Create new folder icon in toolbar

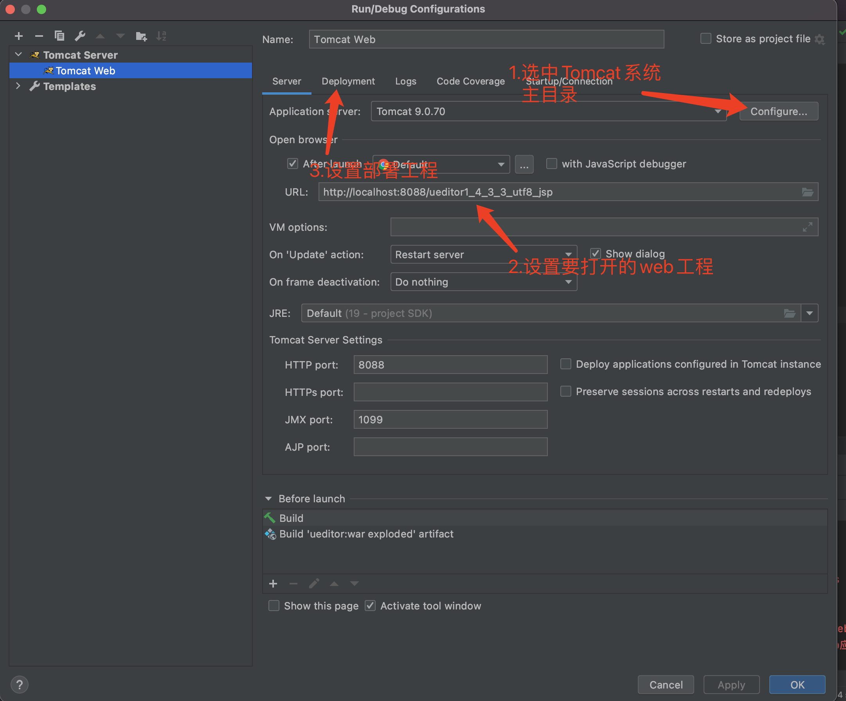tap(141, 36)
